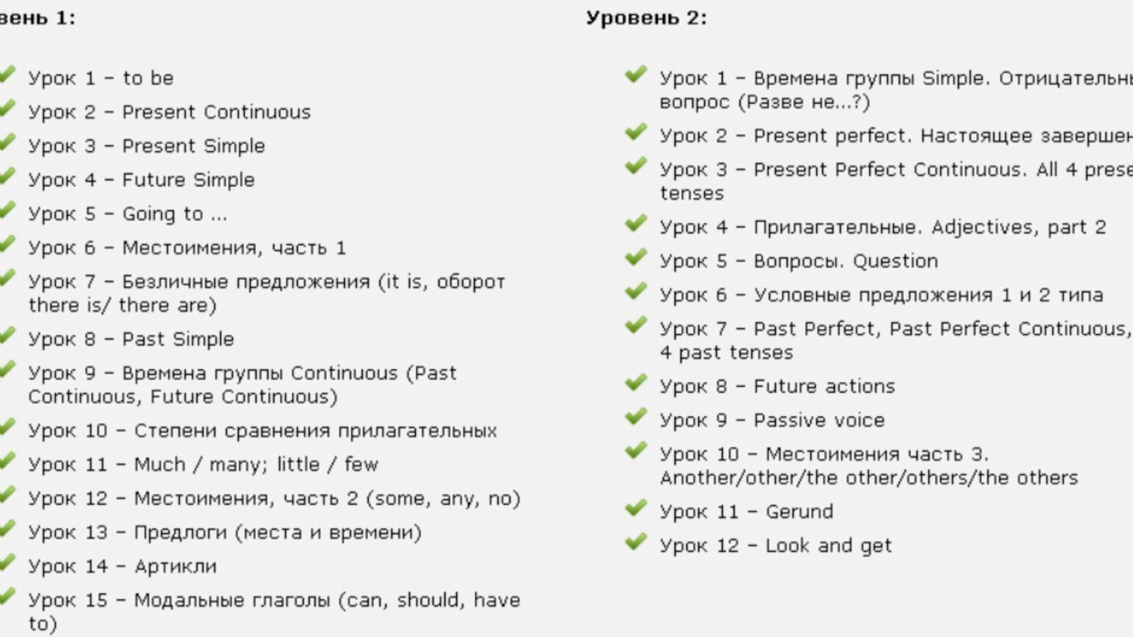Open Урок 6 – Местоимения, часть 1
Image resolution: width=1133 pixels, height=637 pixels.
pyautogui.click(x=187, y=248)
